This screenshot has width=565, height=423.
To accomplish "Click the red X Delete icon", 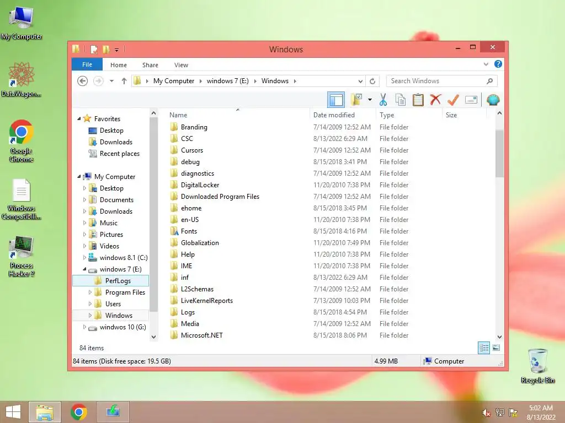I will pyautogui.click(x=435, y=100).
